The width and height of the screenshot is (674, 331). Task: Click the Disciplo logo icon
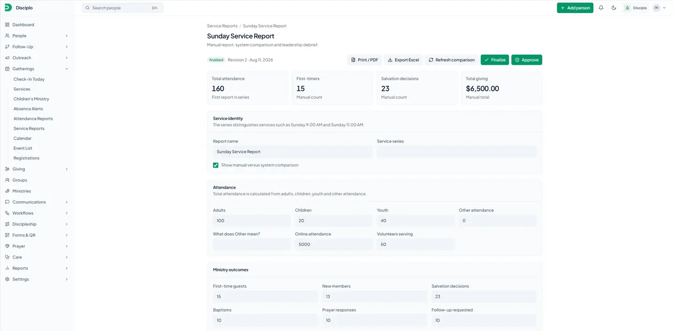coord(8,7)
